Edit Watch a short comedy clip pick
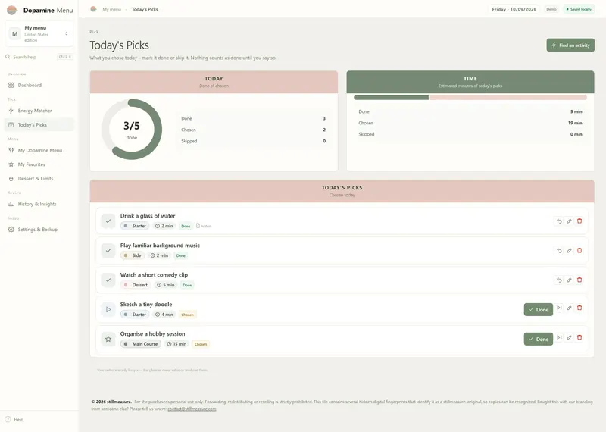 (x=569, y=280)
